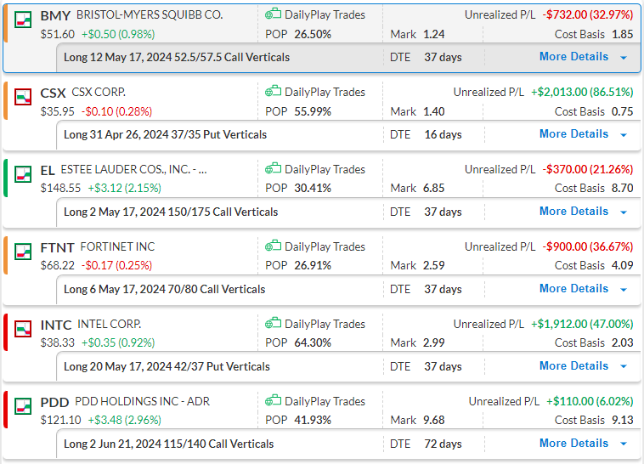Expand EL details with the chevron arrow
The width and height of the screenshot is (644, 464).
[x=624, y=212]
